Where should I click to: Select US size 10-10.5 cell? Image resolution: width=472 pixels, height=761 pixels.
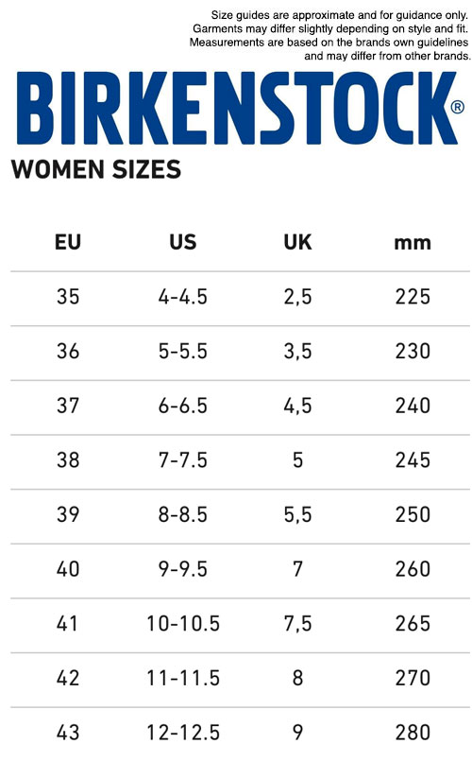point(183,624)
